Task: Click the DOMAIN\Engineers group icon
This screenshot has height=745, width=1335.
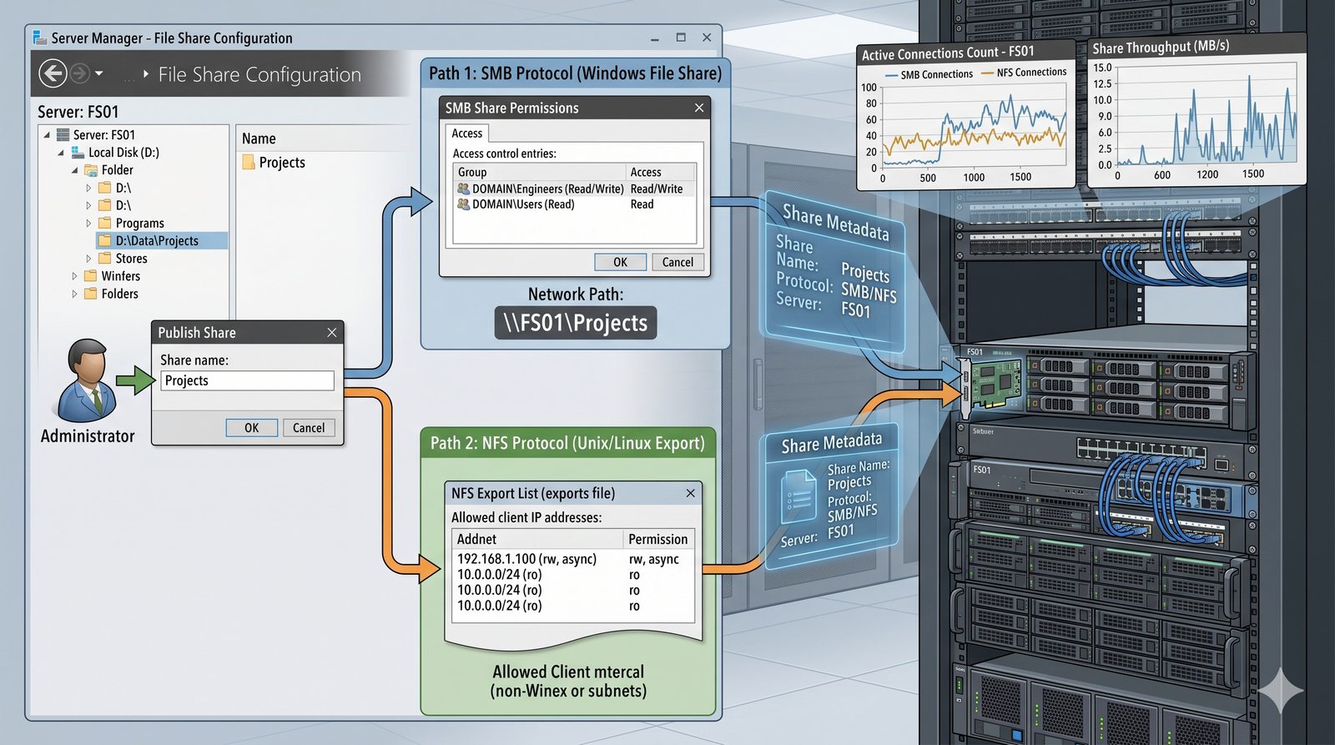Action: coord(463,189)
